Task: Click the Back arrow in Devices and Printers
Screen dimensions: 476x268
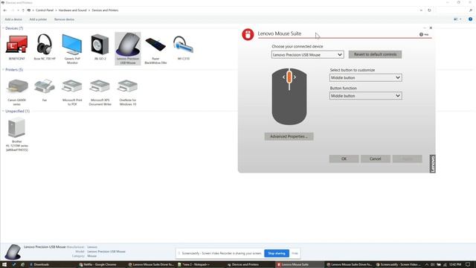Action: 5,10
